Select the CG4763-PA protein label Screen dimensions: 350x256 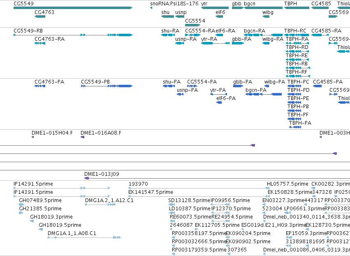49,82
